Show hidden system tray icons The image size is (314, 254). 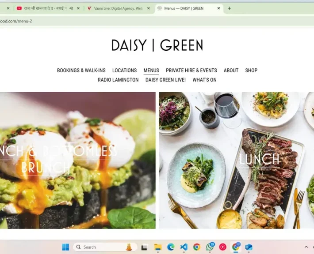click(306, 247)
